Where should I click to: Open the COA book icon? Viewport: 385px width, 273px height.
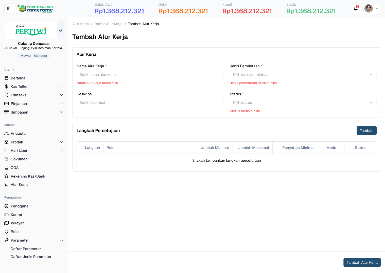click(6, 167)
